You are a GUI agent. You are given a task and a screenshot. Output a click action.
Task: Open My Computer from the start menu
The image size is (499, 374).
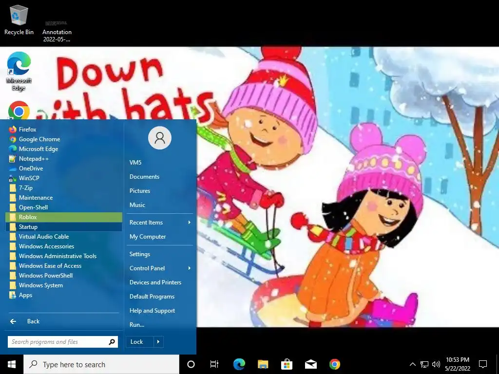coord(160,237)
